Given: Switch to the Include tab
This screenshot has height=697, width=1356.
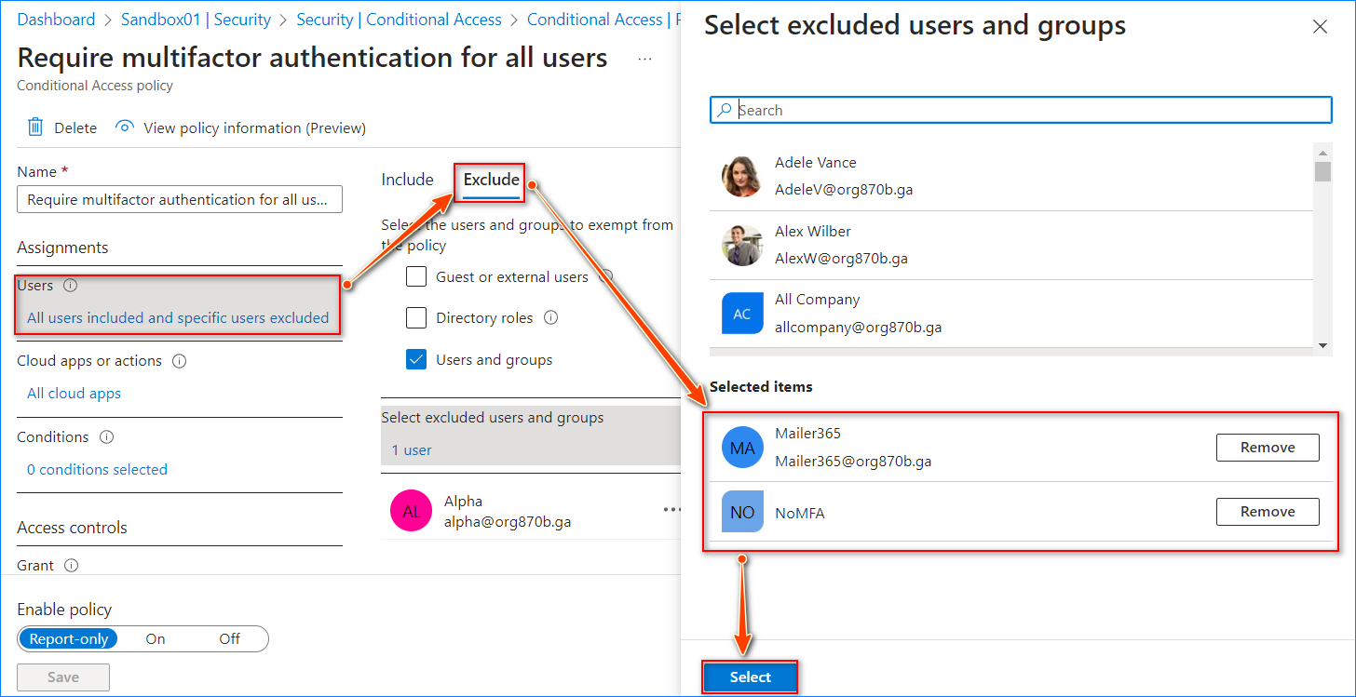Looking at the screenshot, I should point(408,180).
